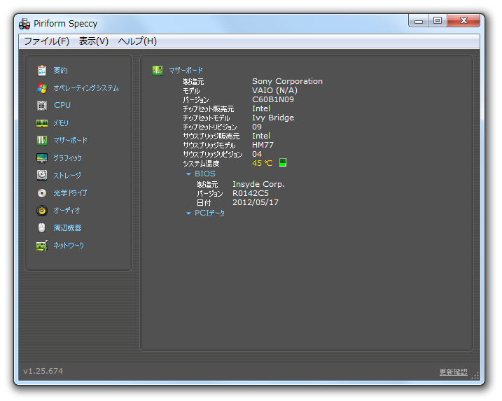Click the マザーボード heading in the main panel
The width and height of the screenshot is (502, 401).
tap(186, 71)
